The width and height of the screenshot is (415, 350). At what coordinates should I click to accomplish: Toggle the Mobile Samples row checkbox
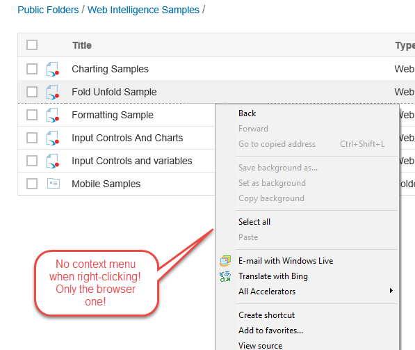click(32, 184)
